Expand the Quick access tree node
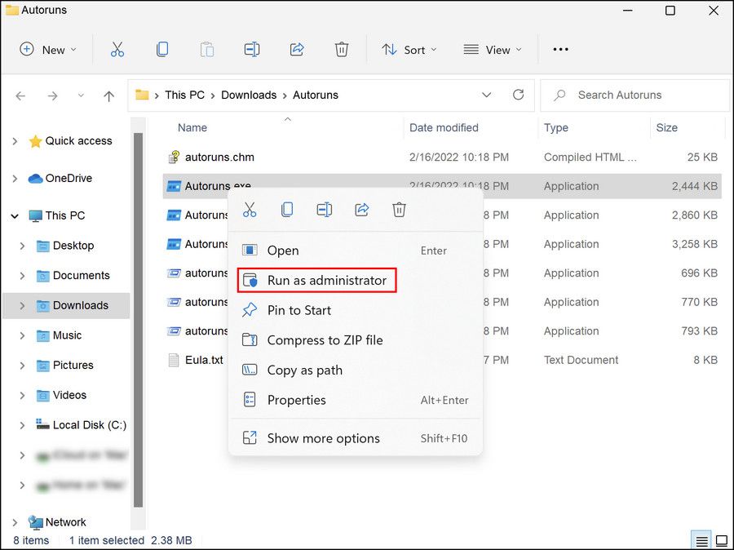Viewport: 734px width, 550px height. click(x=15, y=141)
